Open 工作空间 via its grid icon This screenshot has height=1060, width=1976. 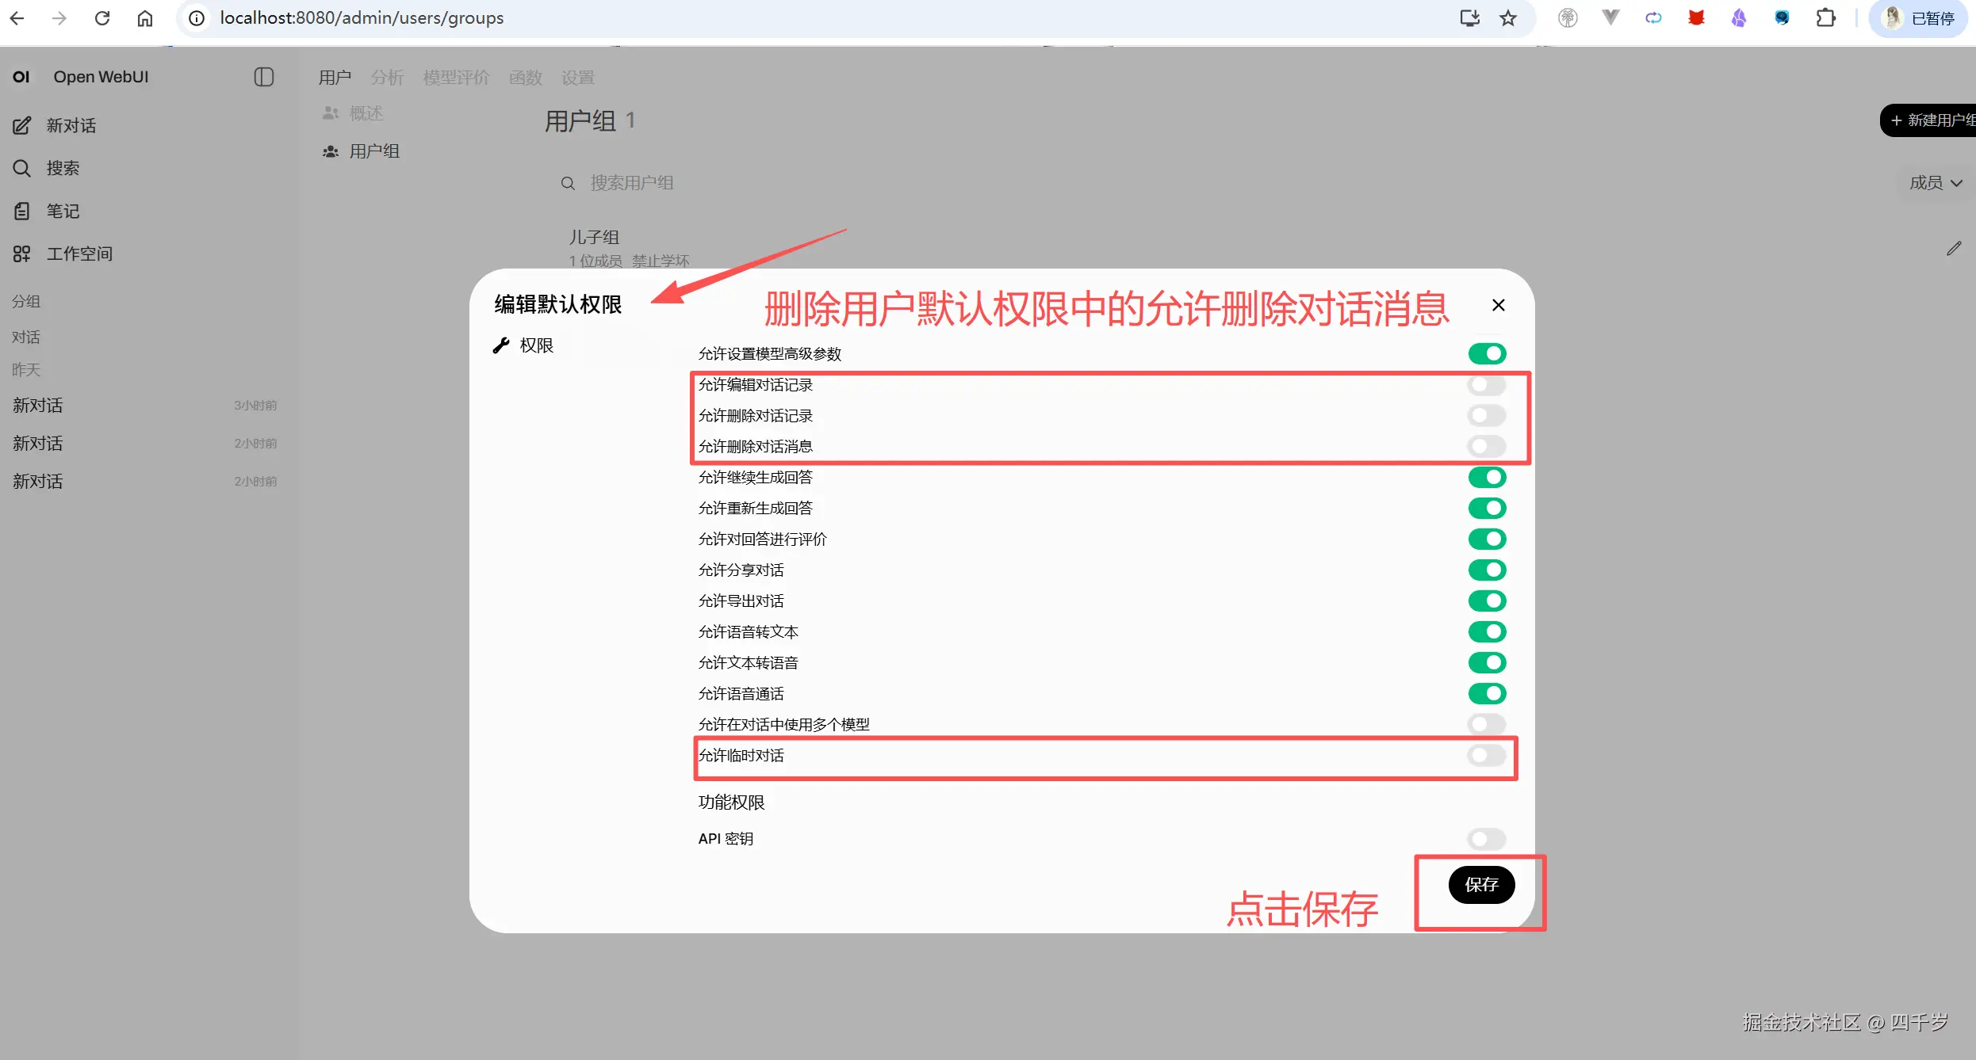pyautogui.click(x=21, y=253)
